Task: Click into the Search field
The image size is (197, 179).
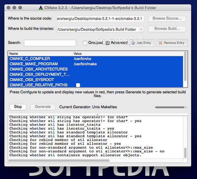Action: (50, 43)
